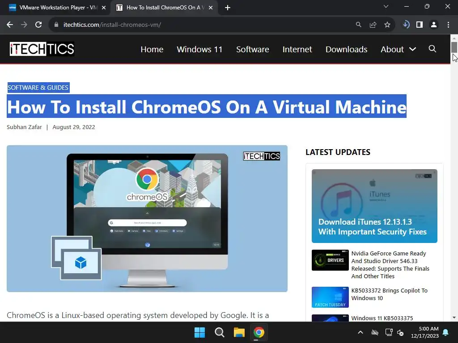This screenshot has width=458, height=343.
Task: Open Windows taskbar search
Action: (x=219, y=332)
